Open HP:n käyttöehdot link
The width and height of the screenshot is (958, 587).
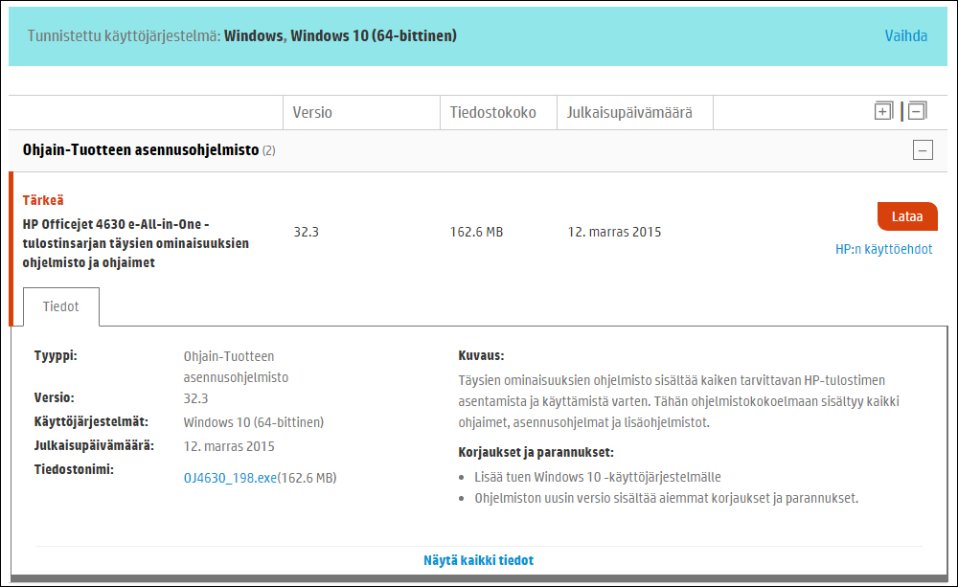click(x=883, y=249)
